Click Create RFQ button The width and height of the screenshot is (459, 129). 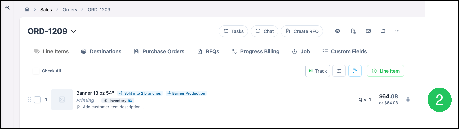302,31
